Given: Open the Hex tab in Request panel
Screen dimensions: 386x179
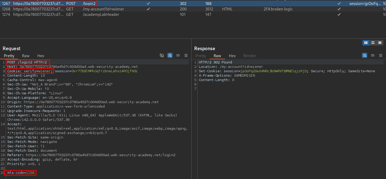Looking at the screenshot, I should [41, 56].
